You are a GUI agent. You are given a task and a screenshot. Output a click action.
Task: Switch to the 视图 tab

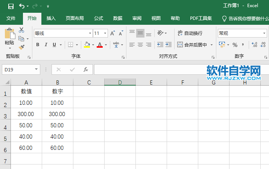156,18
